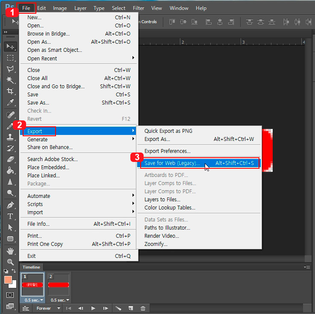
Task: Go to next frame button
Action: click(x=106, y=308)
